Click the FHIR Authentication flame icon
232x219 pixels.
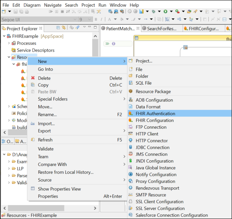[130, 114]
